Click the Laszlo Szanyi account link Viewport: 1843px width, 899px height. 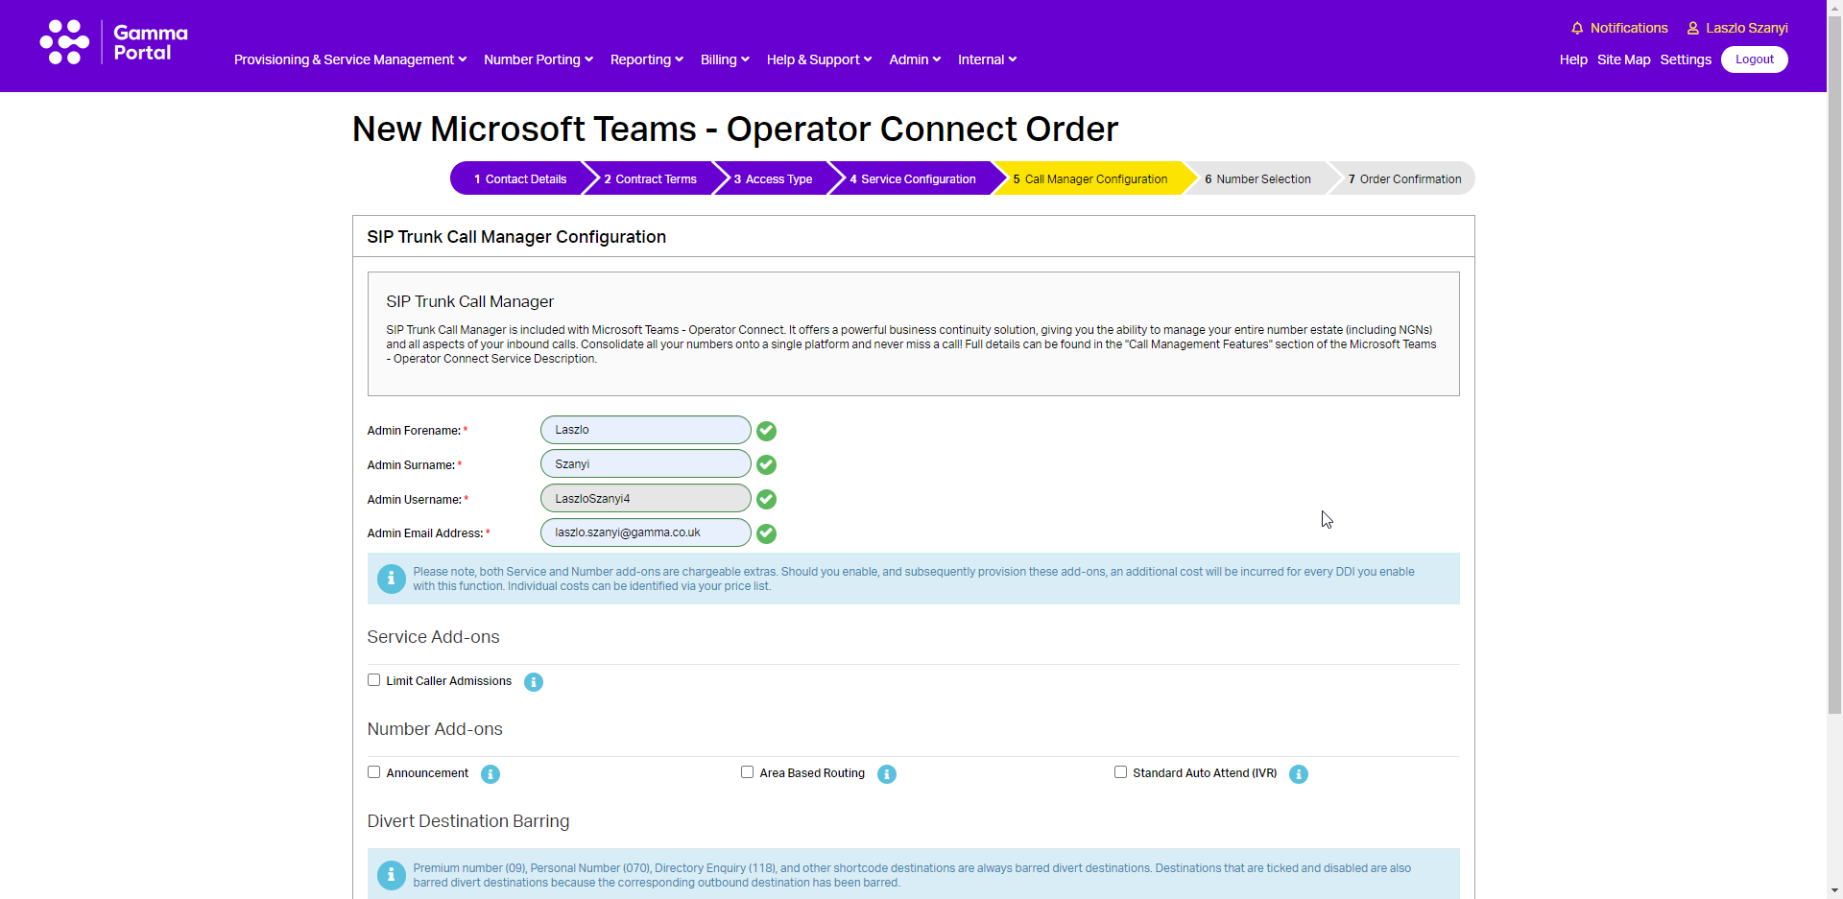pos(1747,28)
